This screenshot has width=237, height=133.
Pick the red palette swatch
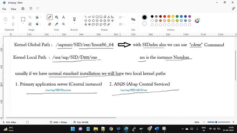[x=164, y=16]
